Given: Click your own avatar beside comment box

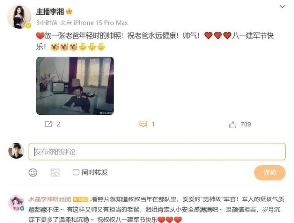Looking at the screenshot, I should 16,151.
